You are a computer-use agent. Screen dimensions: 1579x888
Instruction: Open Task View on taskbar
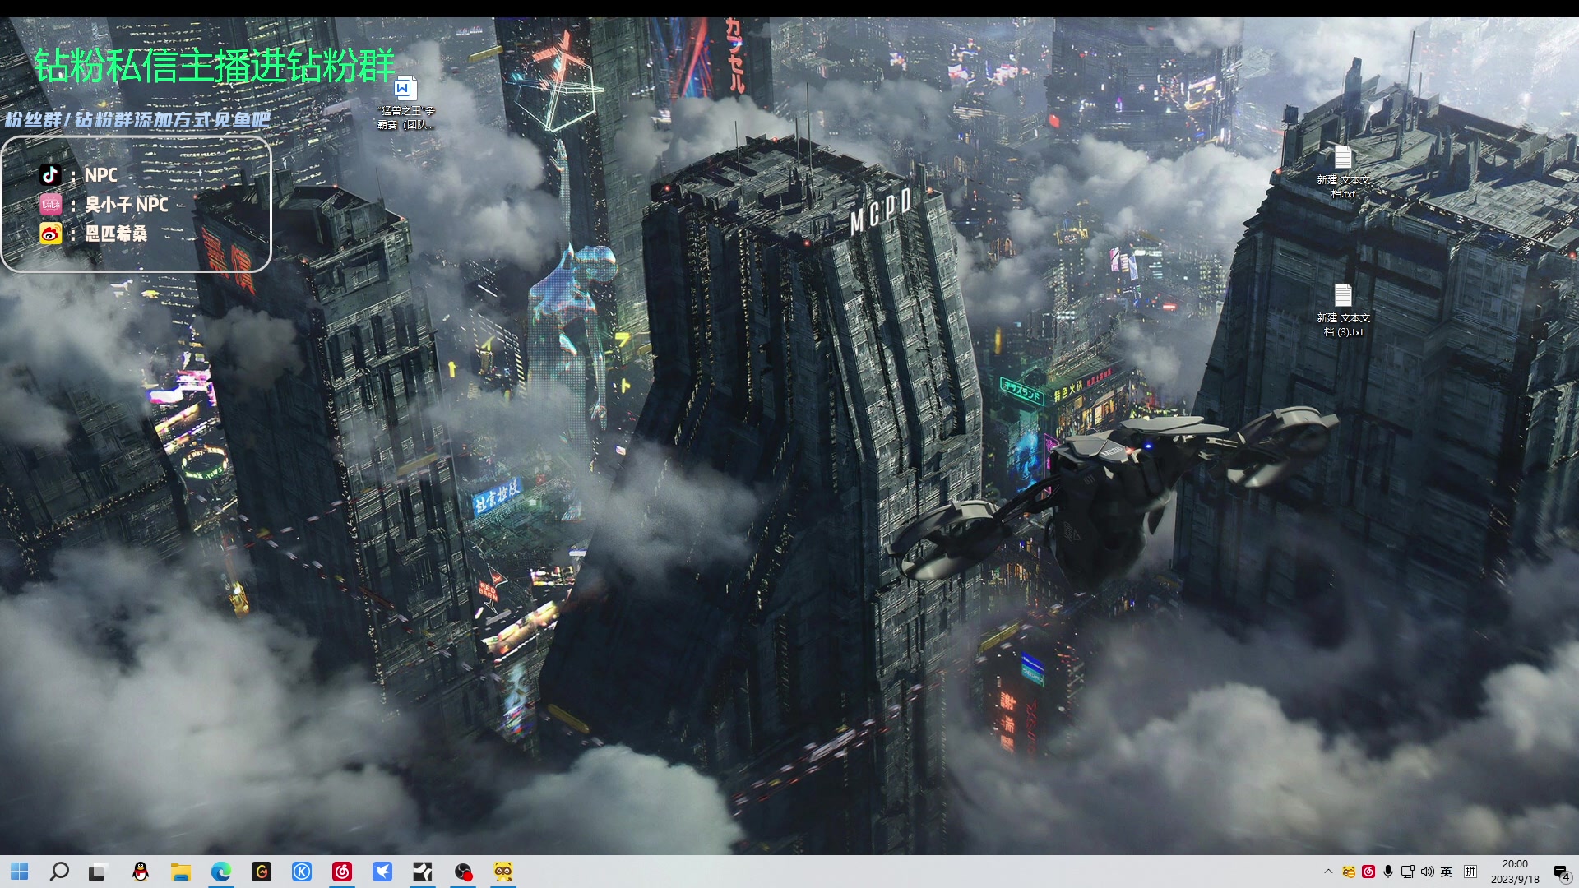(98, 872)
